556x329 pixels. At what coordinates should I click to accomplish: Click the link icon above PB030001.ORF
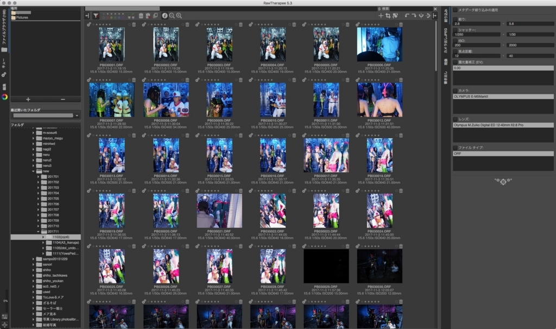[89, 24]
